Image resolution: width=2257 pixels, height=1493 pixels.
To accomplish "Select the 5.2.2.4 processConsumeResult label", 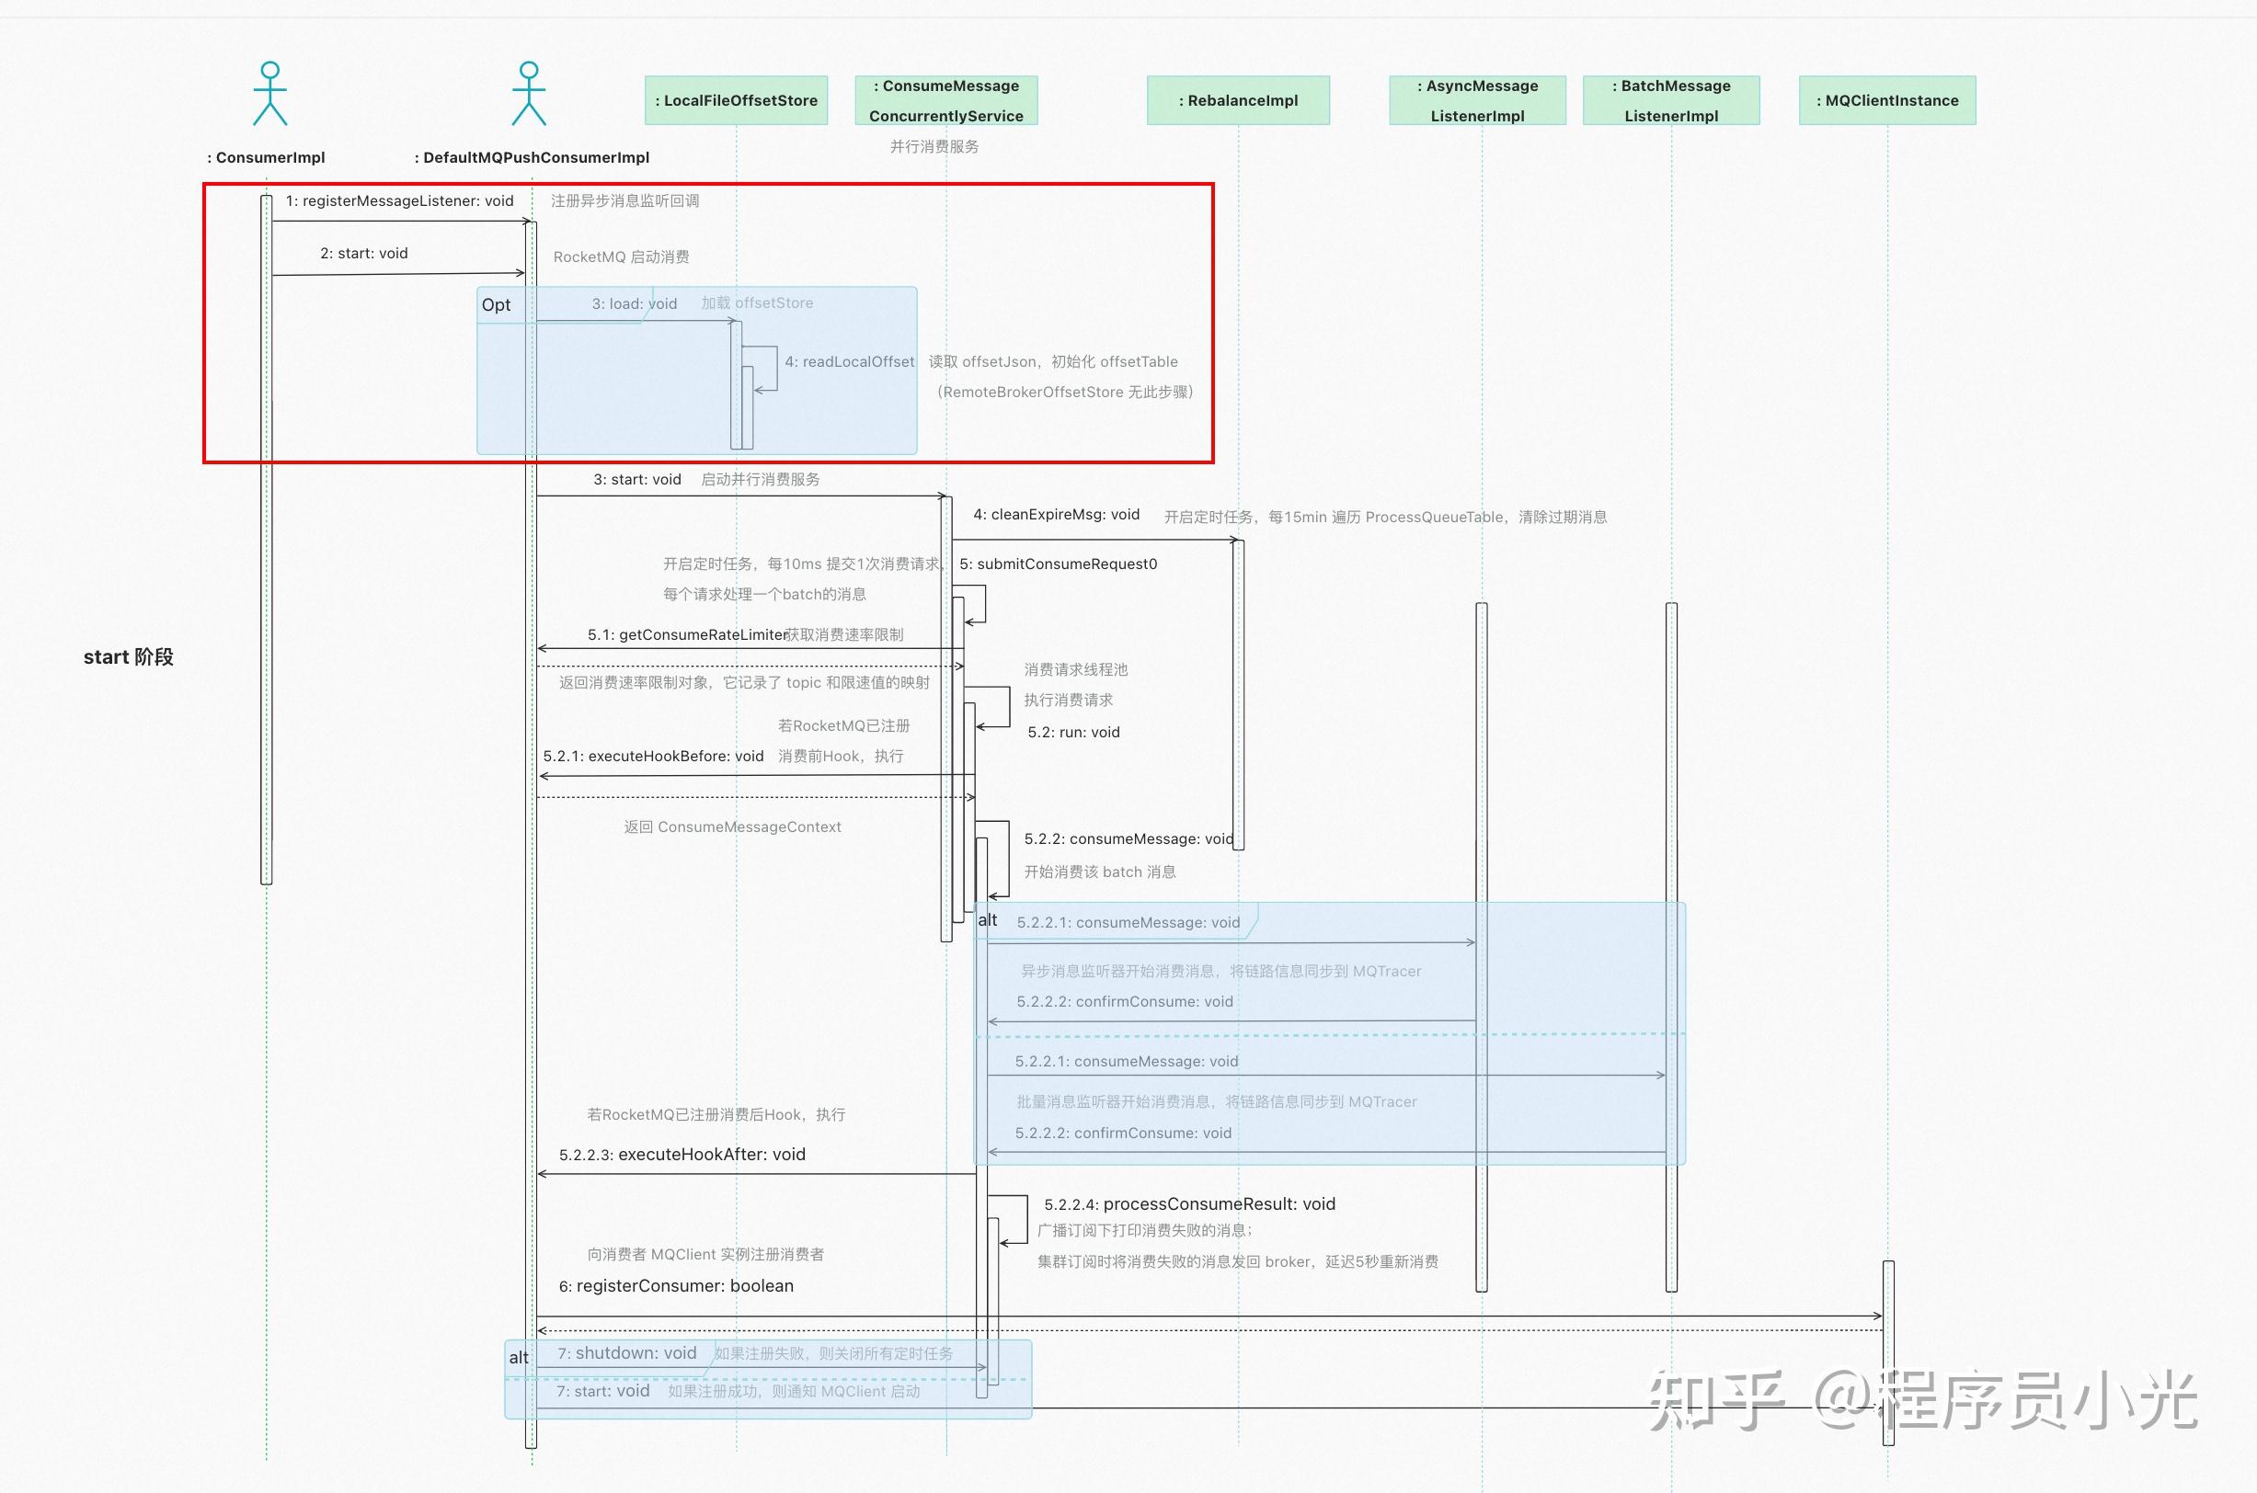I will 1189,1203.
